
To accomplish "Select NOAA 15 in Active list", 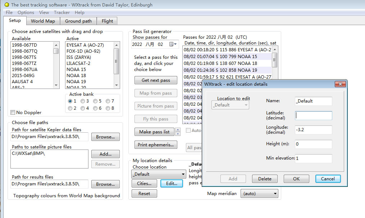I will tap(76, 69).
